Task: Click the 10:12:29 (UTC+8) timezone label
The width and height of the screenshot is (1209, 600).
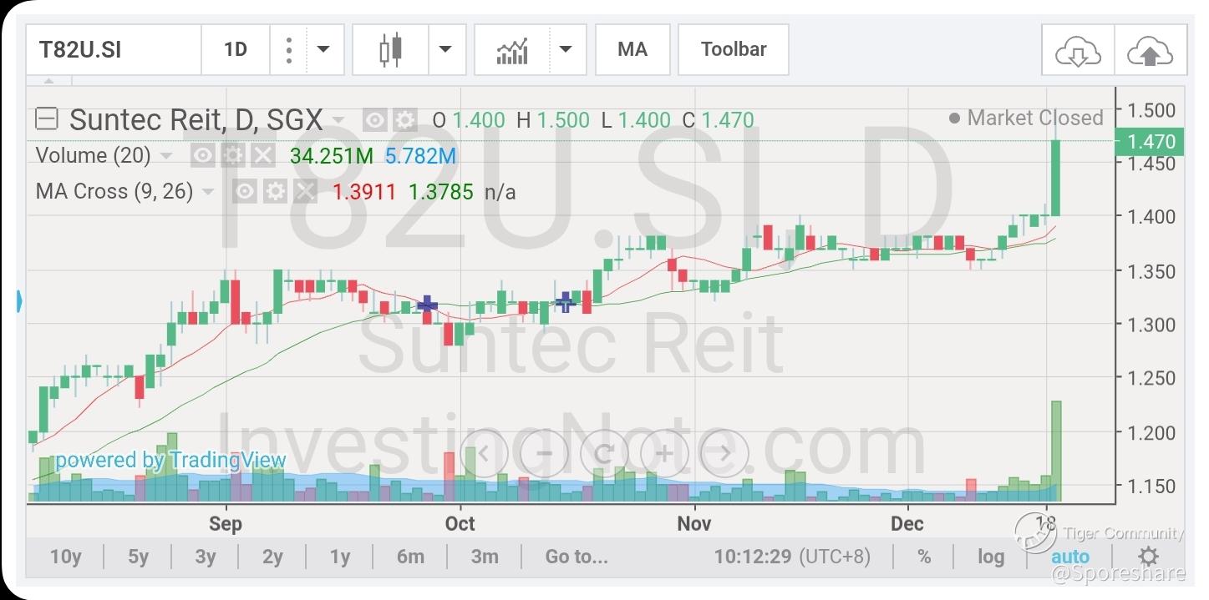Action: coord(792,557)
